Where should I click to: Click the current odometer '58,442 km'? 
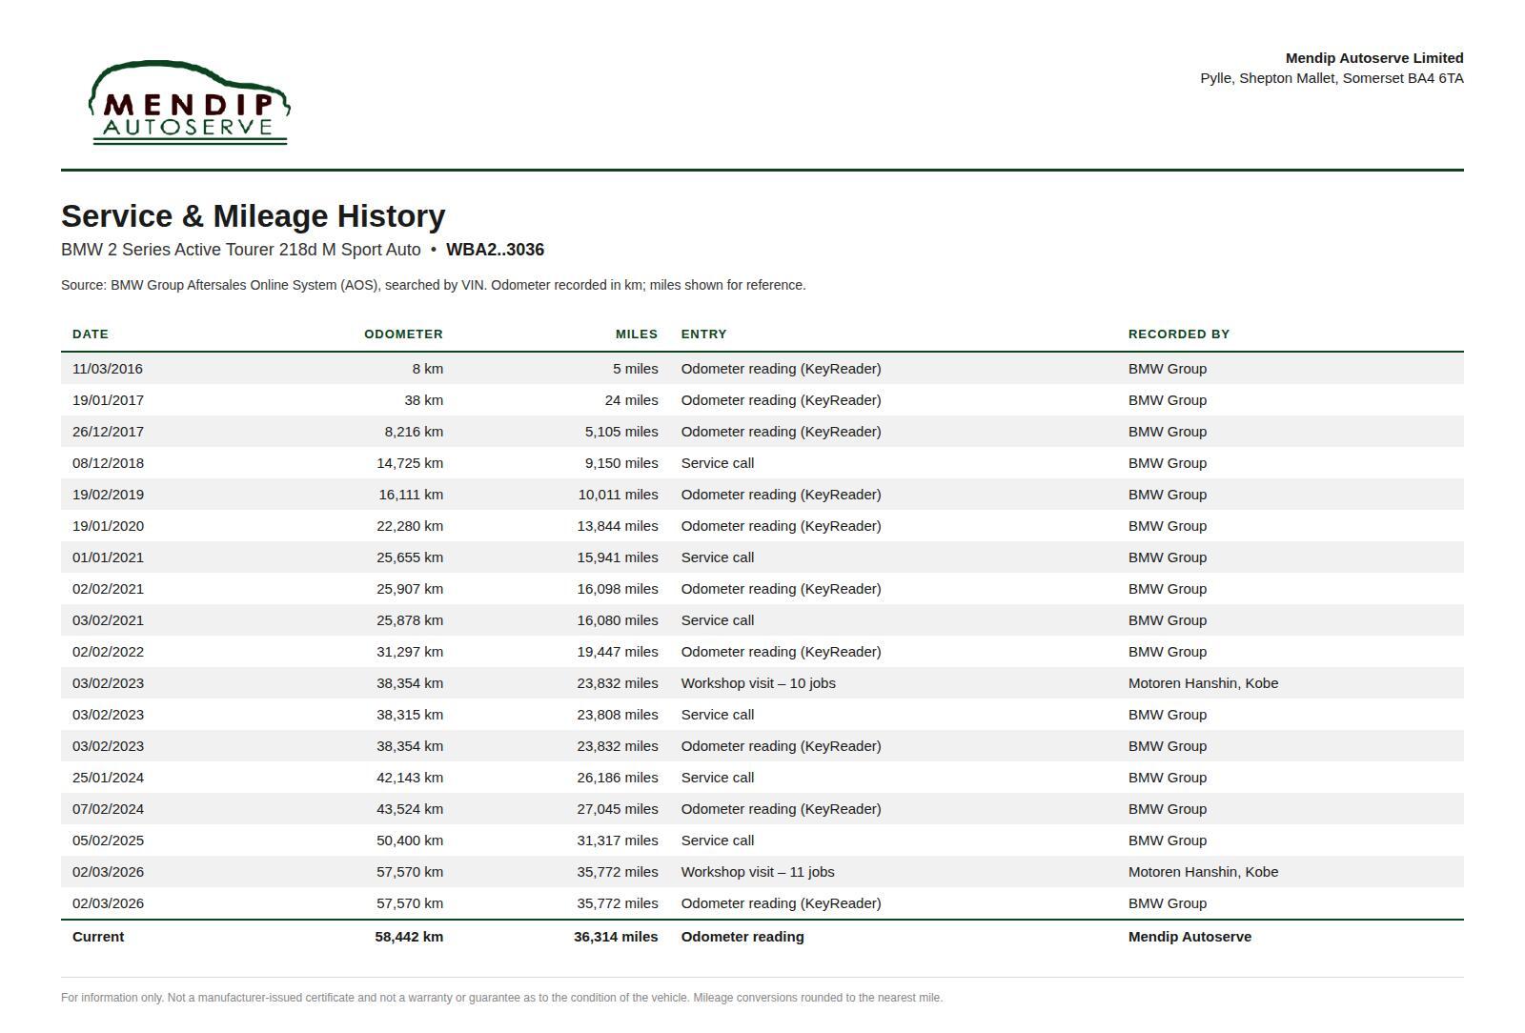click(409, 937)
